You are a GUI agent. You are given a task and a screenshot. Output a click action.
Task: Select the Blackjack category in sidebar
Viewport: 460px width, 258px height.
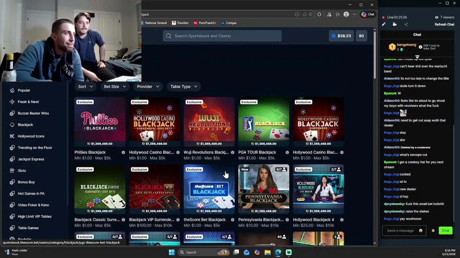click(25, 125)
